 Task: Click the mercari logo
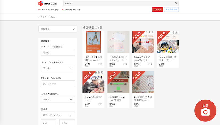[x=48, y=3]
